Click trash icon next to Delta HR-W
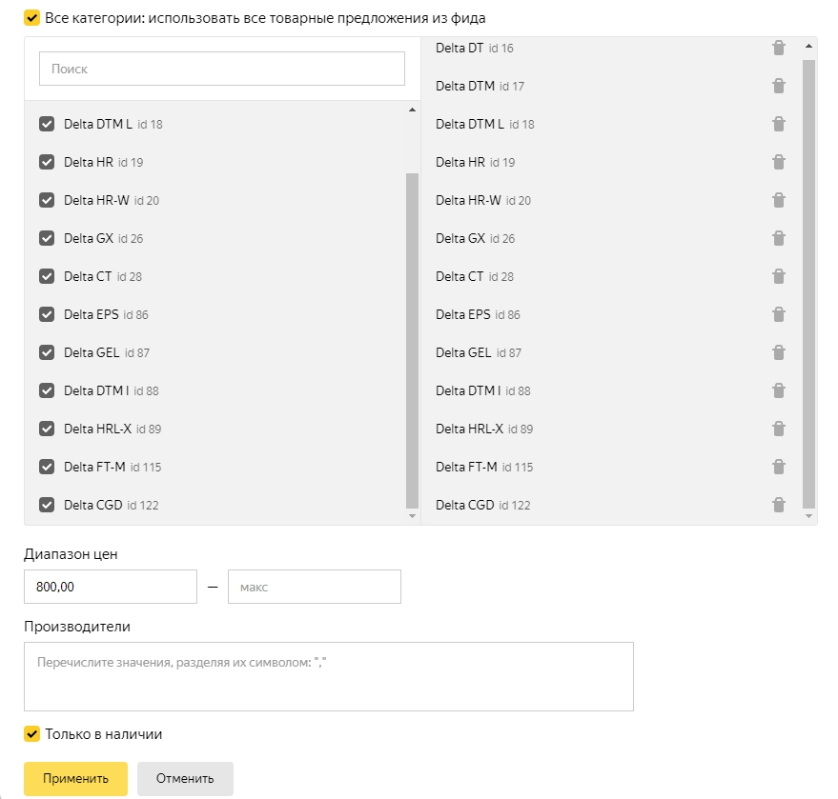The width and height of the screenshot is (838, 799). tap(779, 200)
